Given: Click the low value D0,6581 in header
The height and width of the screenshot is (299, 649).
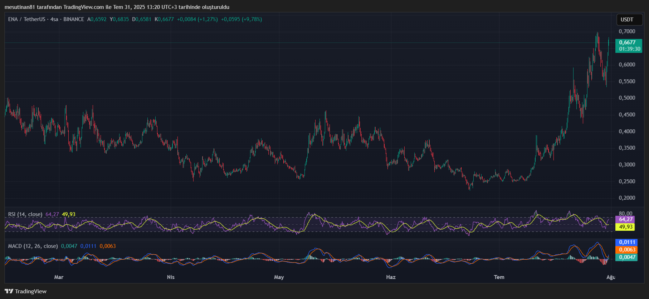Looking at the screenshot, I should click(142, 19).
